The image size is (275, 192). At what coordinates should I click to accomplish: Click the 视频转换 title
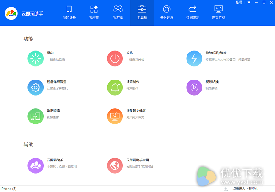[212, 82]
